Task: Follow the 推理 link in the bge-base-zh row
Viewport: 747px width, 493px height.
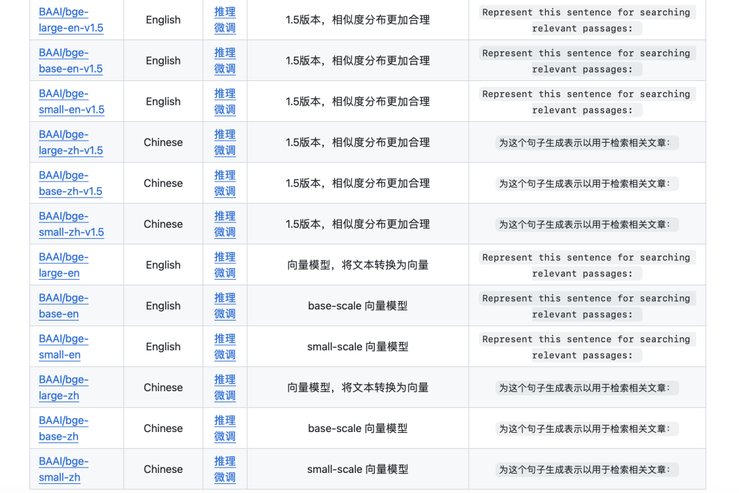Action: point(225,420)
